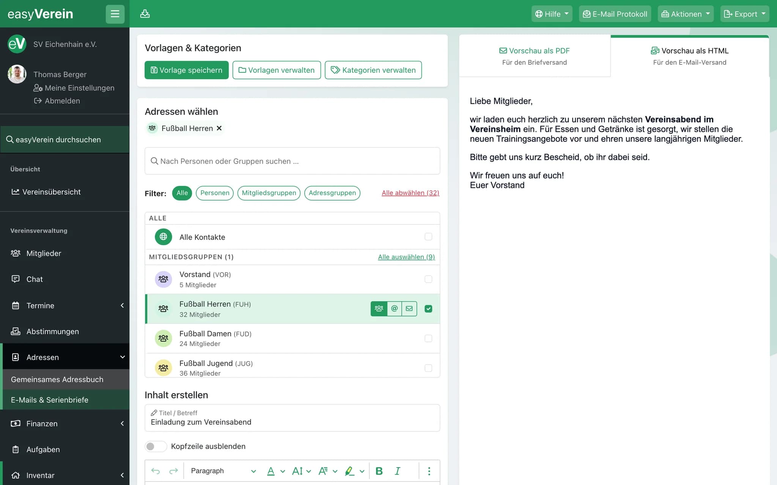
Task: Remove the Fußball Herren tag via its X
Action: 219,128
